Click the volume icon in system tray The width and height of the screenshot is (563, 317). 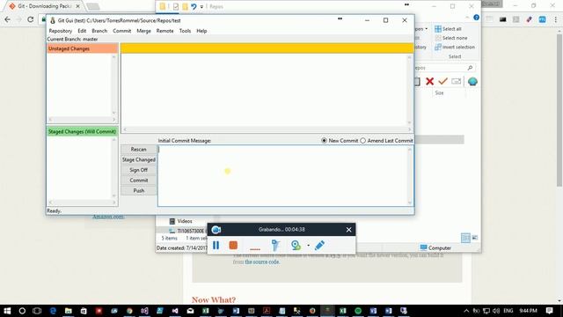point(496,311)
